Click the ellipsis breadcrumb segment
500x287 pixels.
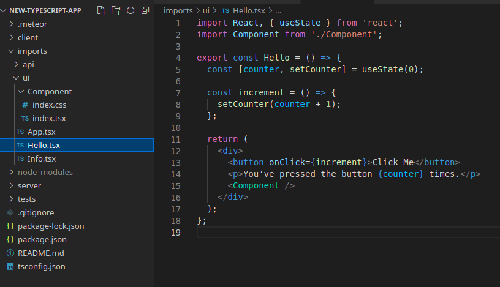tap(278, 12)
